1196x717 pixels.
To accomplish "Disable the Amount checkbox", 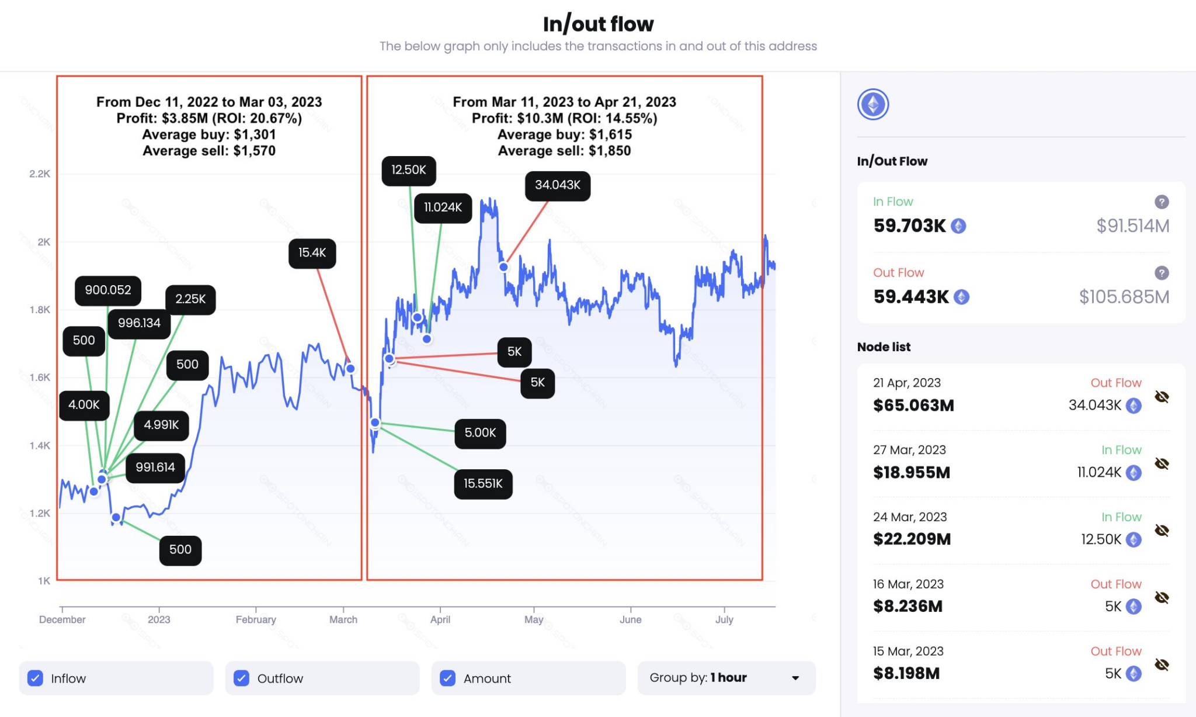I will coord(447,678).
